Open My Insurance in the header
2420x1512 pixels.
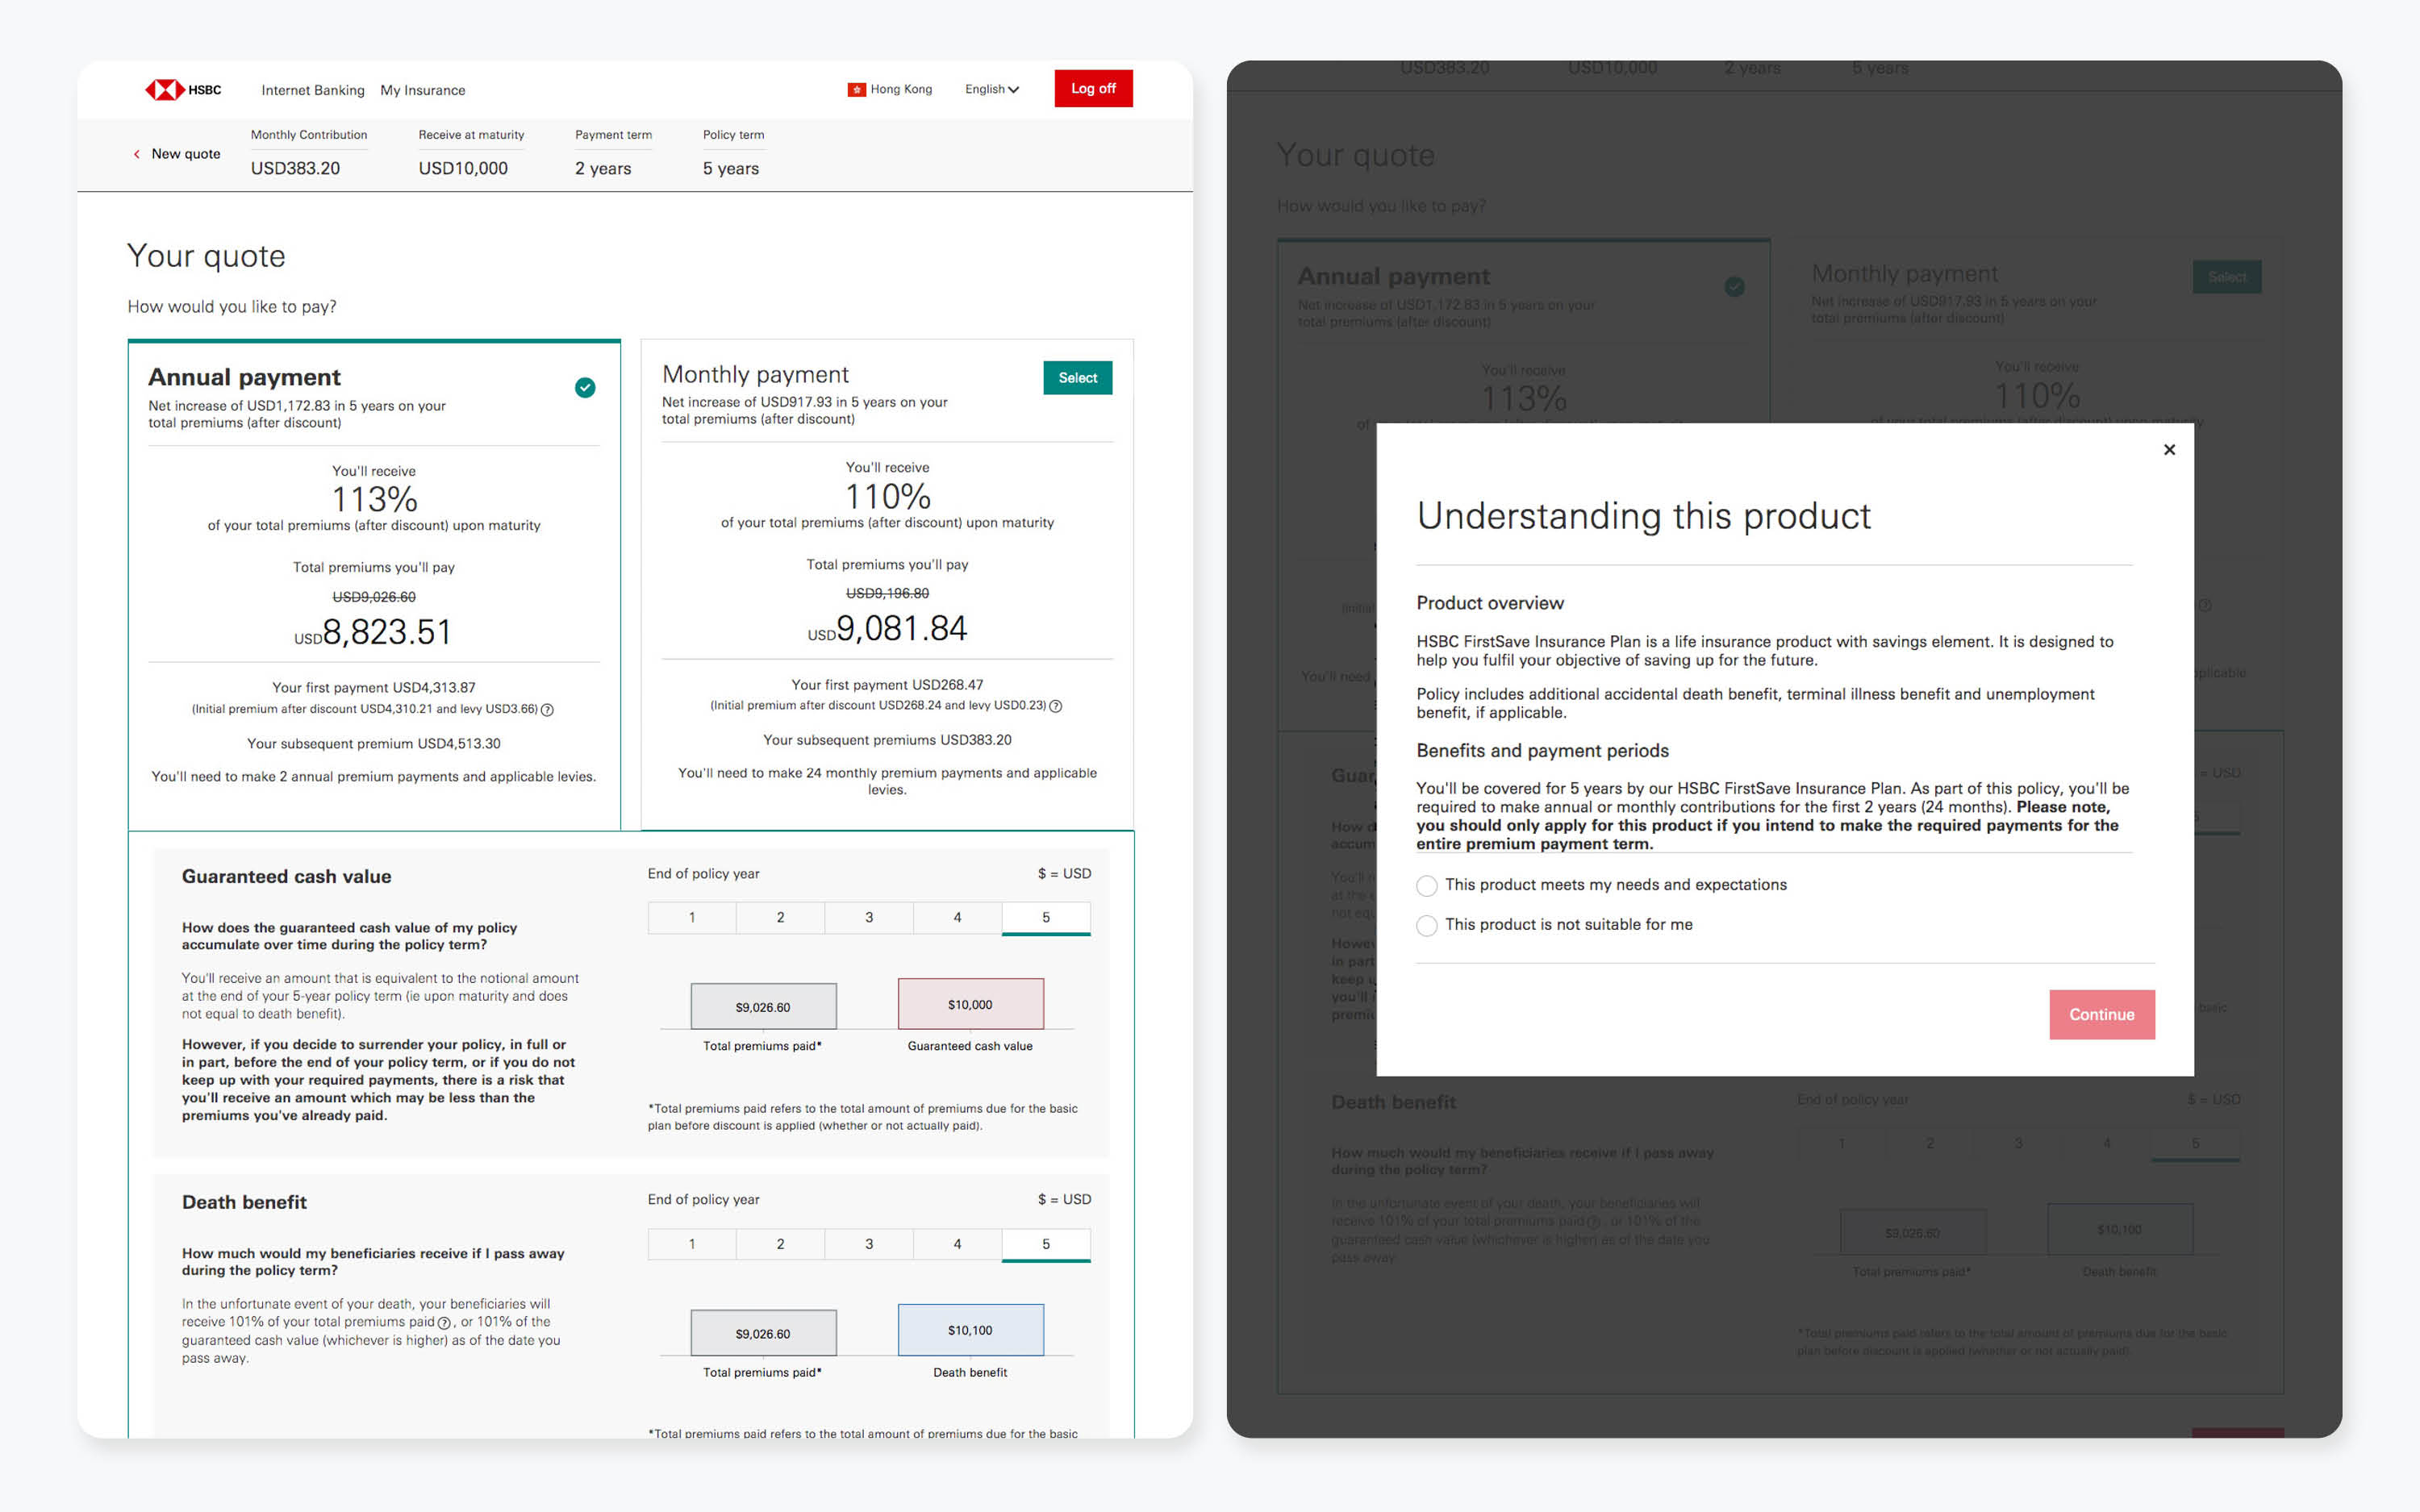click(423, 90)
